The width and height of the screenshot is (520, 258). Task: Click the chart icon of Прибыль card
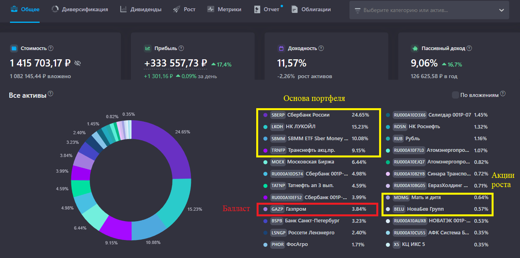pyautogui.click(x=148, y=48)
